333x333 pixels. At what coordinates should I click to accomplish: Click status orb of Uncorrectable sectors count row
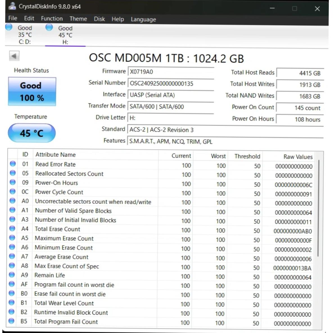[13, 201]
